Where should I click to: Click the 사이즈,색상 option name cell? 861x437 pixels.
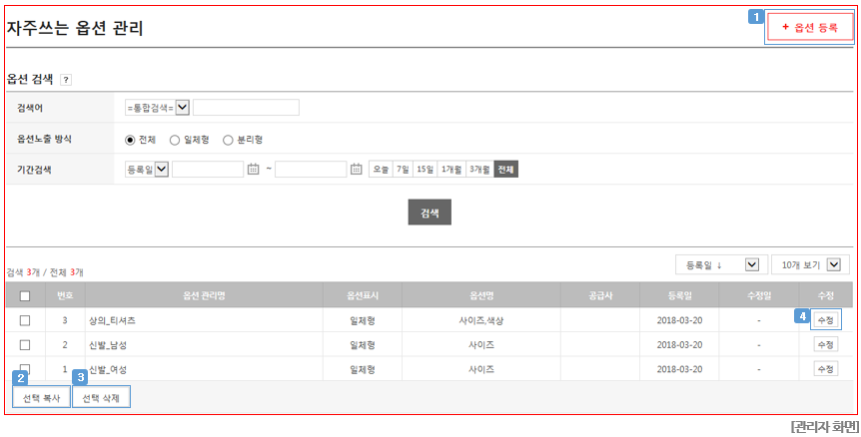pos(481,320)
